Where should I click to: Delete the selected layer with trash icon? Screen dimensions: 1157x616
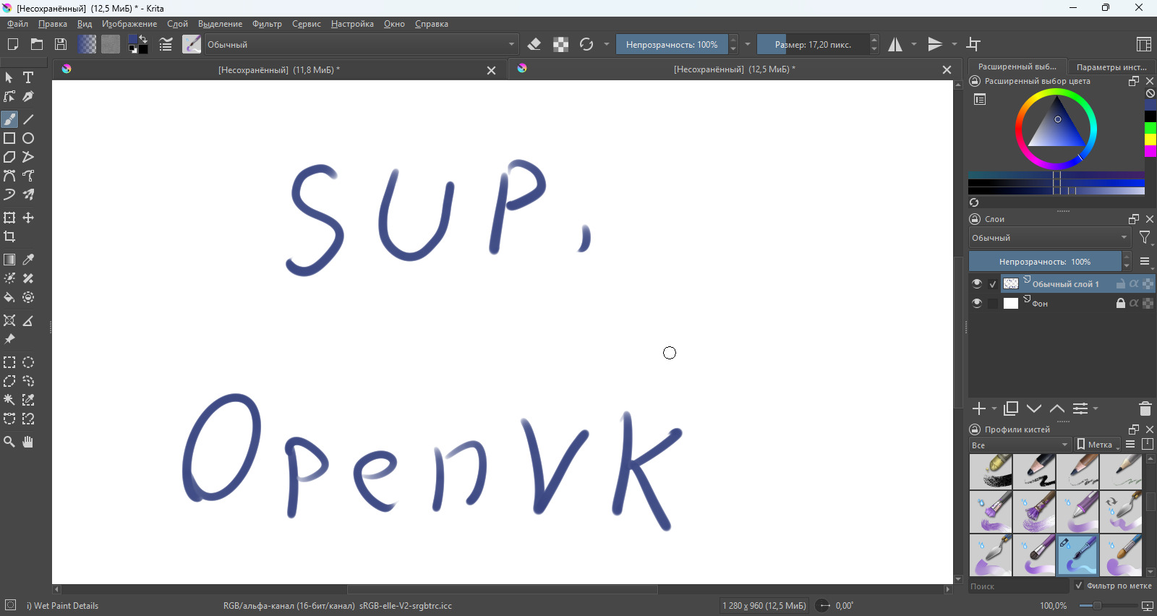[1145, 408]
